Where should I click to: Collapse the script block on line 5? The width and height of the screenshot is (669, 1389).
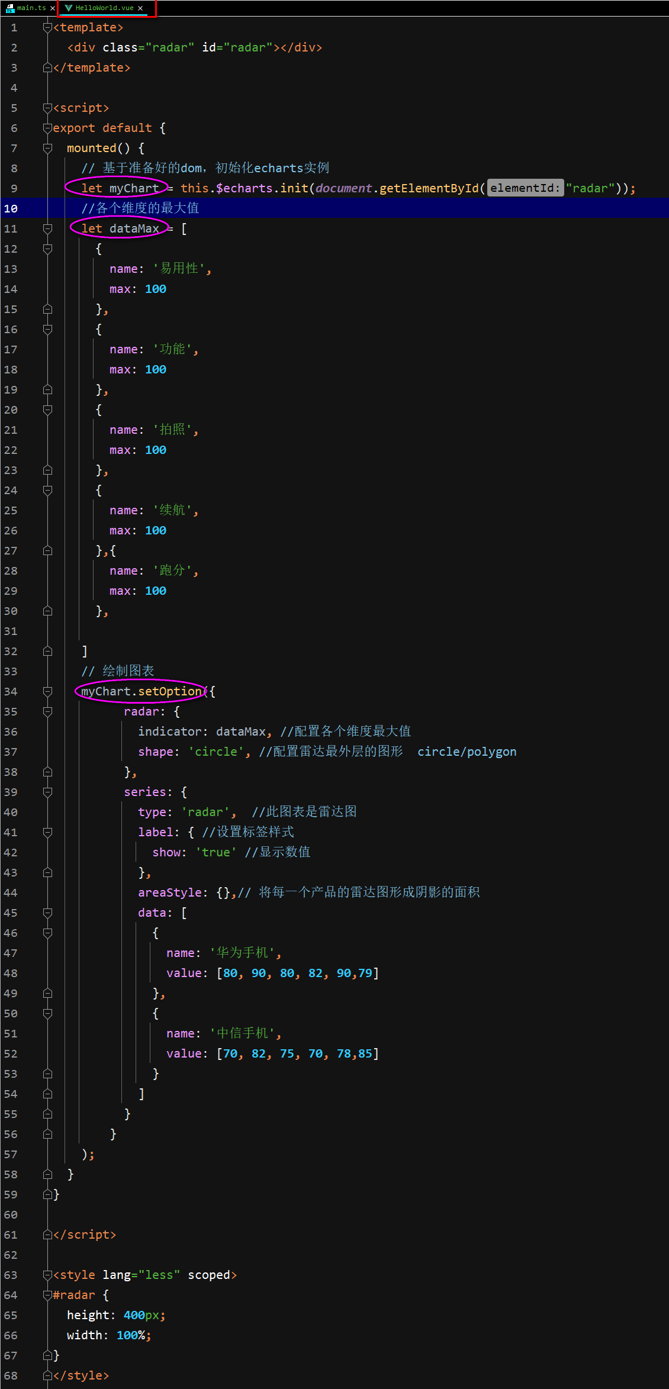[47, 108]
